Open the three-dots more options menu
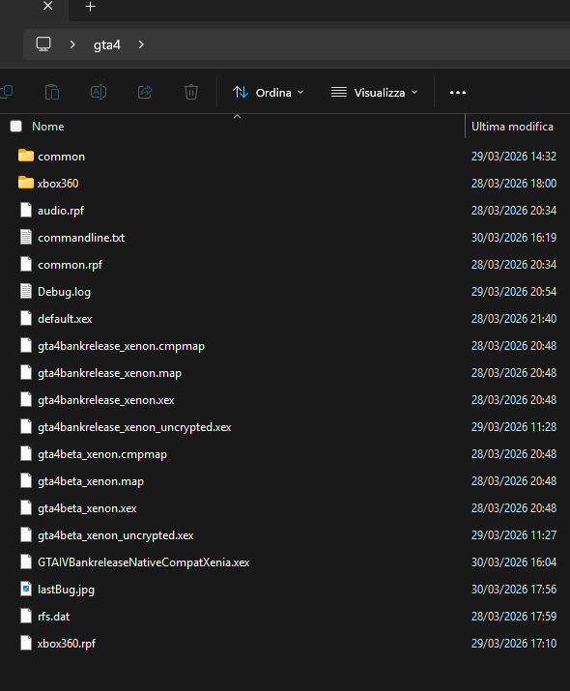570x691 pixels. tap(458, 93)
